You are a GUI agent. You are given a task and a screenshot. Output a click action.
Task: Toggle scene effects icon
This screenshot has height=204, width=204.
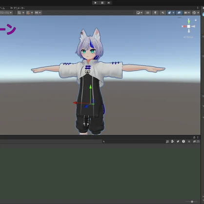pyautogui.click(x=169, y=13)
